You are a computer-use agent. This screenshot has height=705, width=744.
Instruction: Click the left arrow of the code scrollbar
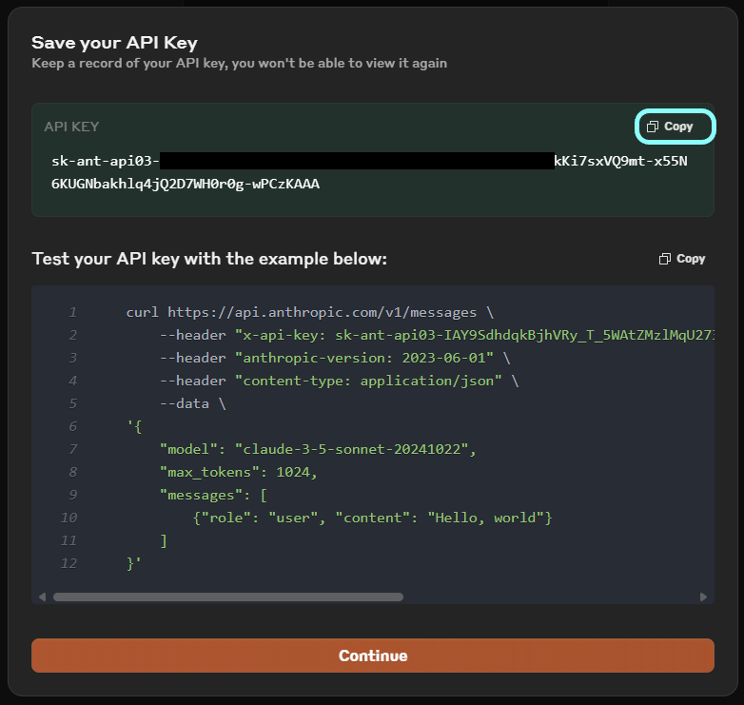pos(42,597)
